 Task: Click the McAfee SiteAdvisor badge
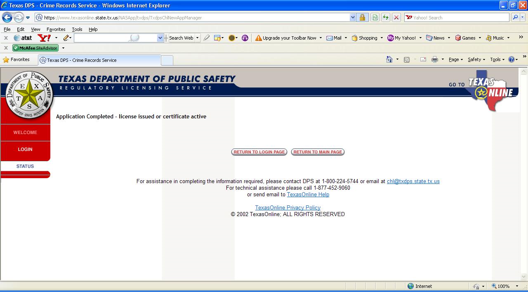(35, 48)
